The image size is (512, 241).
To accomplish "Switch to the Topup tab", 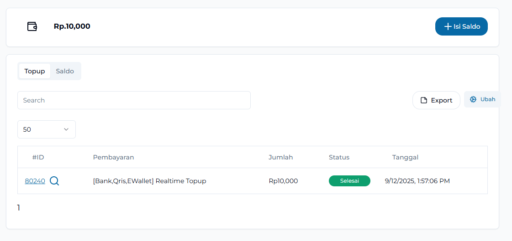I will 35,71.
